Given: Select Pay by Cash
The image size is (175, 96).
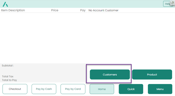Looking at the screenshot, I should [44, 89].
